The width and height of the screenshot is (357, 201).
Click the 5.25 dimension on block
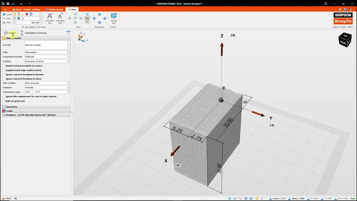point(178,130)
